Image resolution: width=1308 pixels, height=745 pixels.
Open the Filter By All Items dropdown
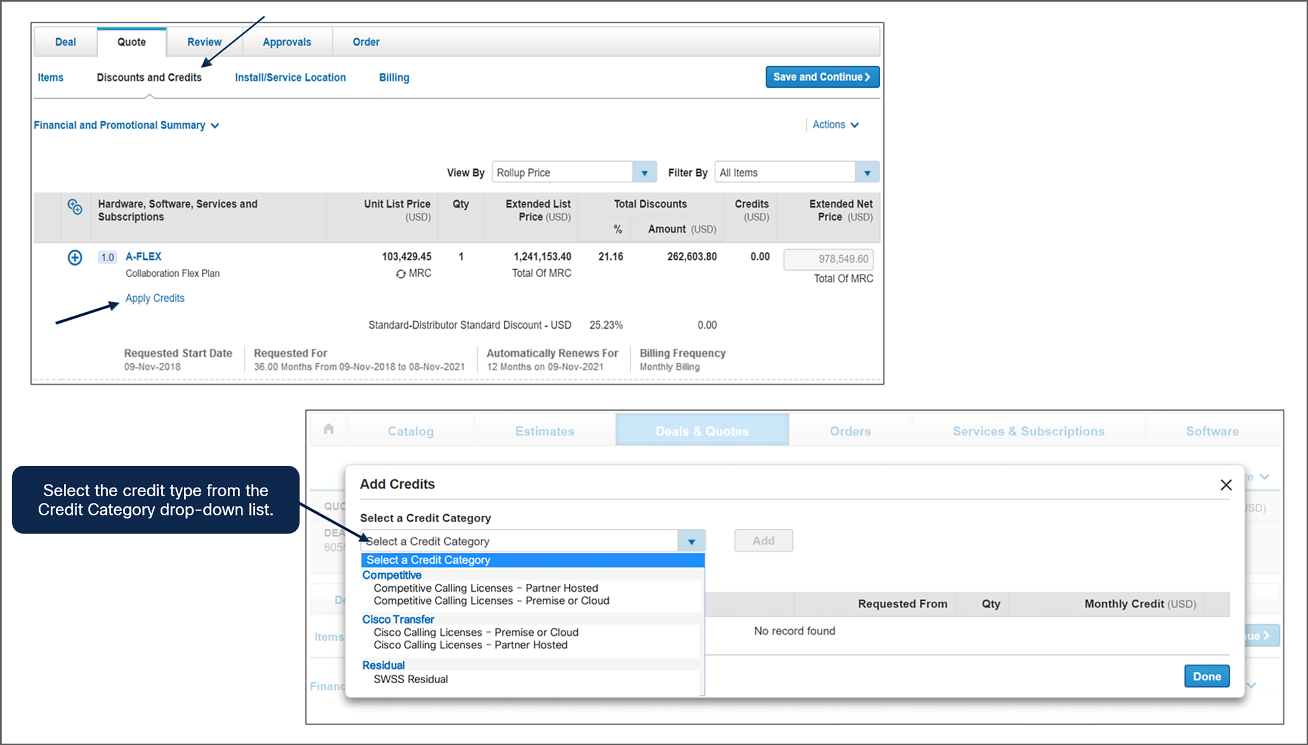[797, 172]
